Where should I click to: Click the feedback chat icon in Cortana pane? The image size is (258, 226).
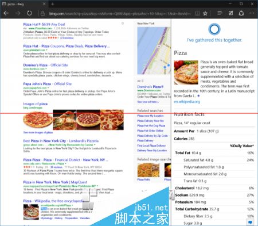coord(250,223)
